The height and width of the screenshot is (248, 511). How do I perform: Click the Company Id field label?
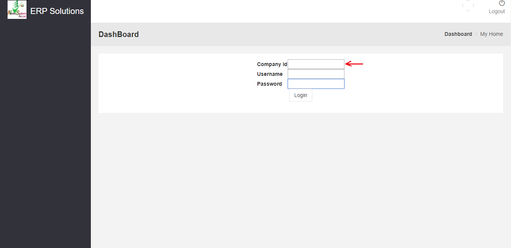(272, 64)
